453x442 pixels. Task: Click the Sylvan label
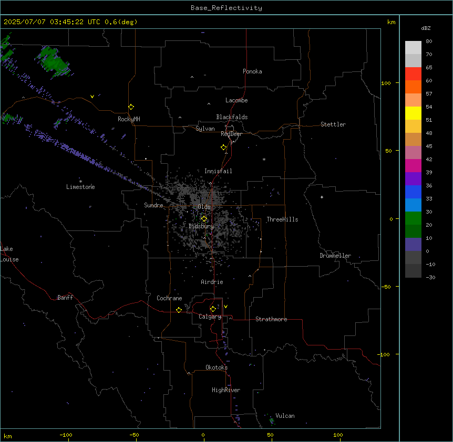(205, 129)
